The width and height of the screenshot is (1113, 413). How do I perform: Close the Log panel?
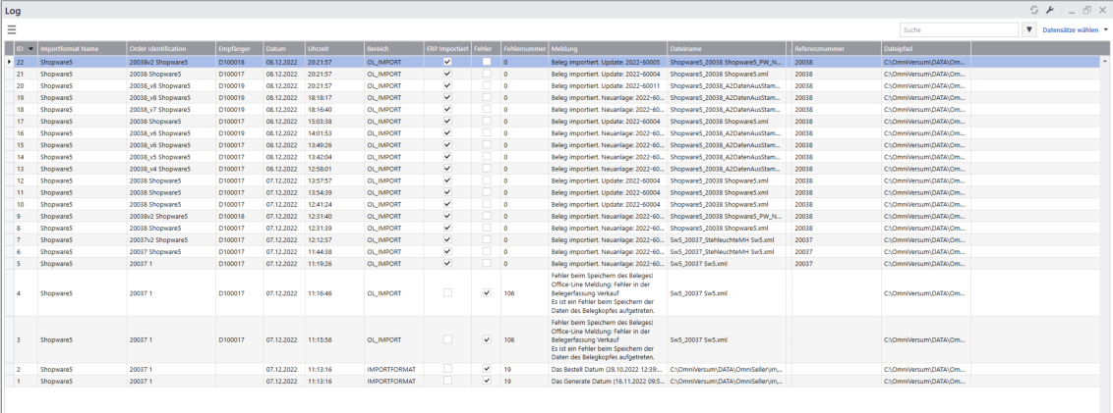click(1102, 9)
